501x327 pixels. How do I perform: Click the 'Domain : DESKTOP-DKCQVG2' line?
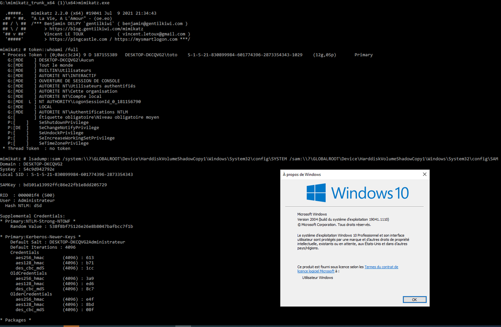(x=31, y=164)
